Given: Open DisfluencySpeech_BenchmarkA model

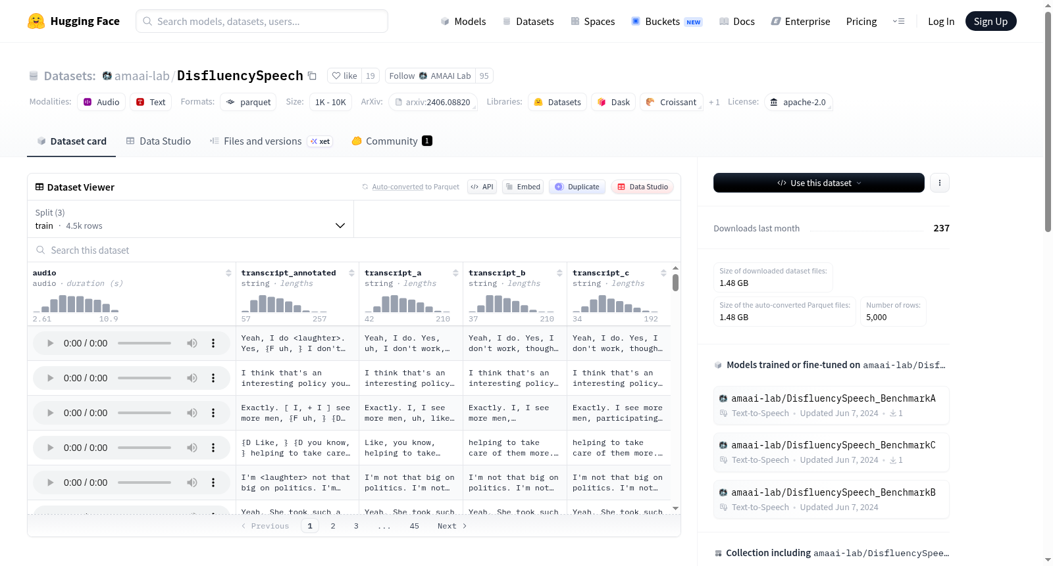Looking at the screenshot, I should 831,405.
